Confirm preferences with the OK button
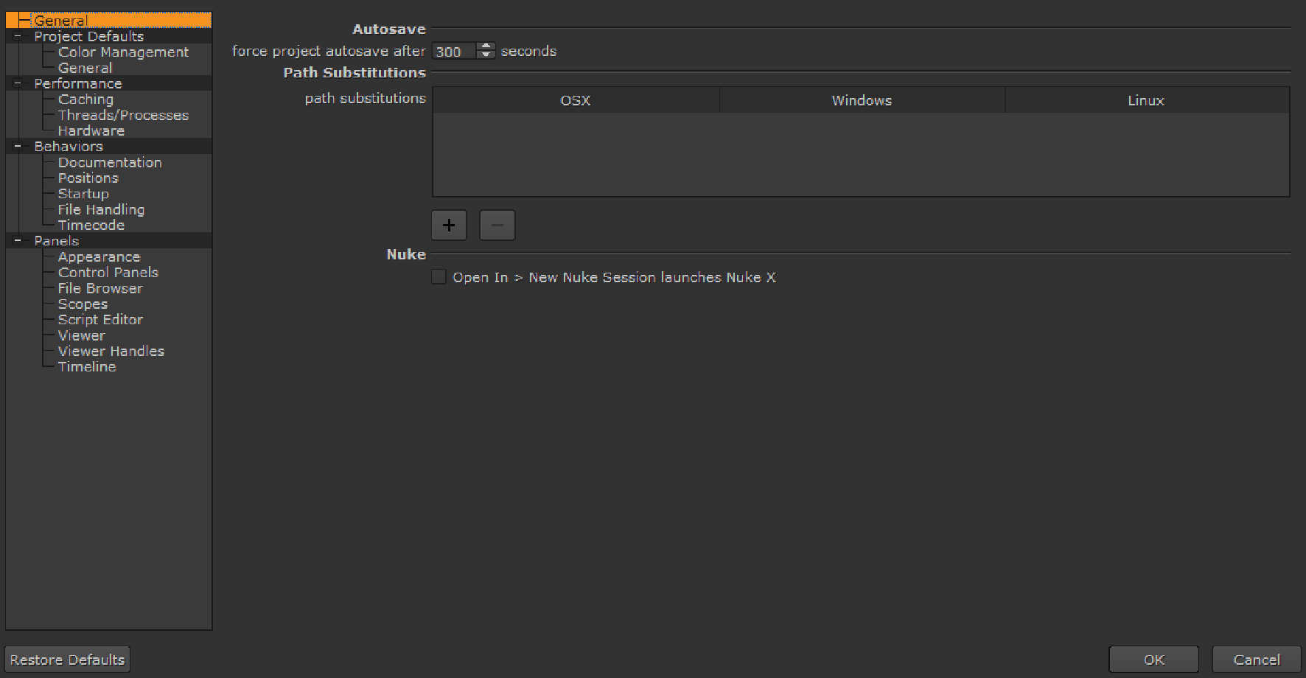The image size is (1306, 678). click(x=1153, y=659)
